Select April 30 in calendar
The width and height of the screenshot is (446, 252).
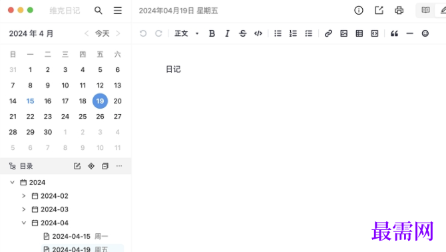pyautogui.click(x=48, y=132)
